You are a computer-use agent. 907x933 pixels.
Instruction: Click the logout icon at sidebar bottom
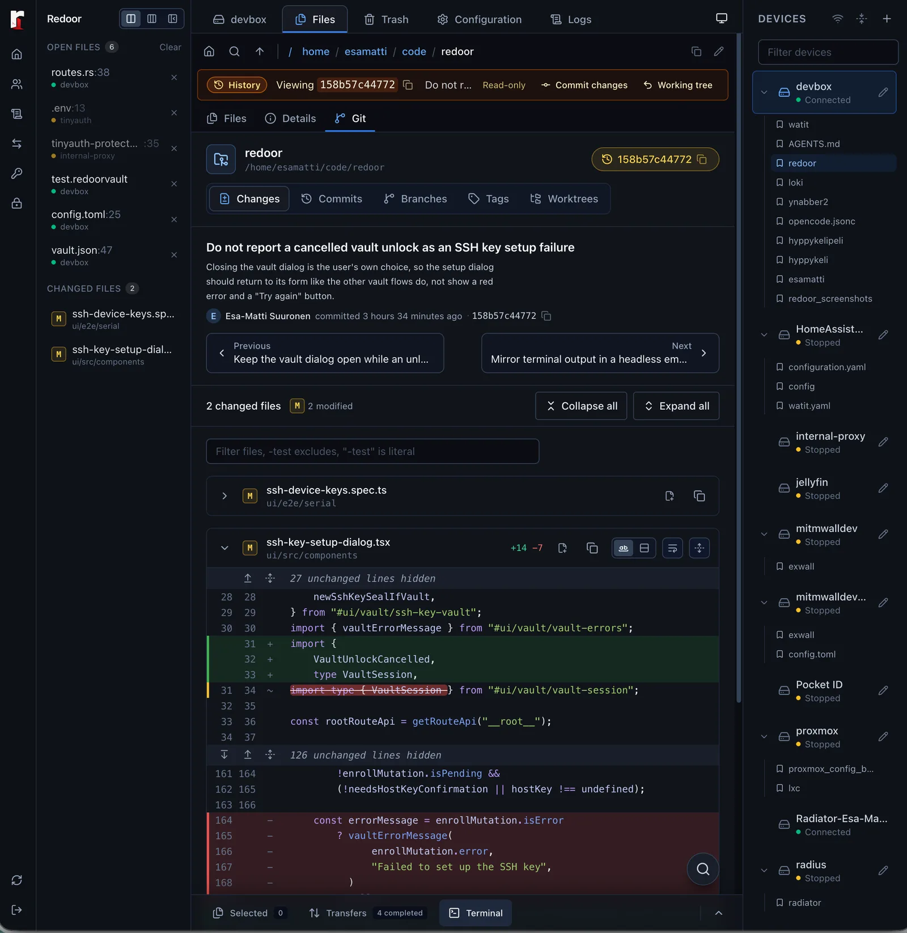click(x=17, y=910)
